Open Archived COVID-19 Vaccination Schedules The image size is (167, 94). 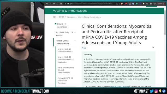point(65,80)
